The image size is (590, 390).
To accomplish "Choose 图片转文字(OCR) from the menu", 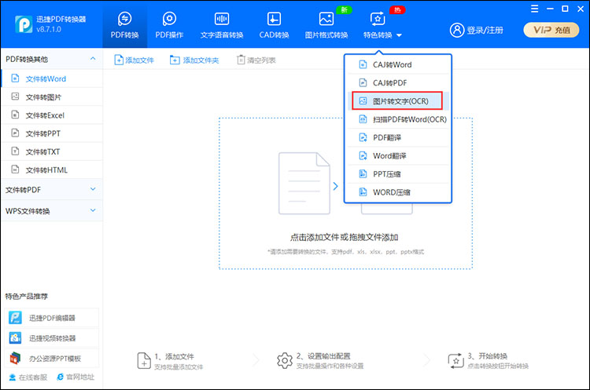I will (x=397, y=101).
